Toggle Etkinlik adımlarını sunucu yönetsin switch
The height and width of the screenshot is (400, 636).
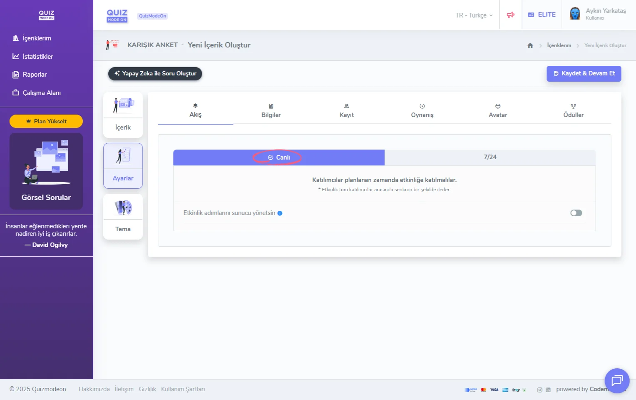(576, 213)
